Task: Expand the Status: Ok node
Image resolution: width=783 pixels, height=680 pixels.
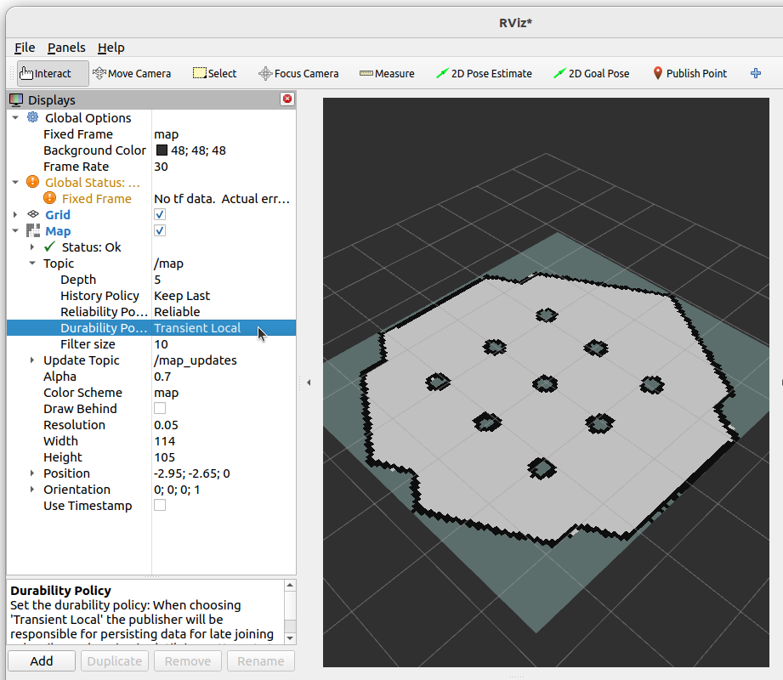Action: [32, 247]
